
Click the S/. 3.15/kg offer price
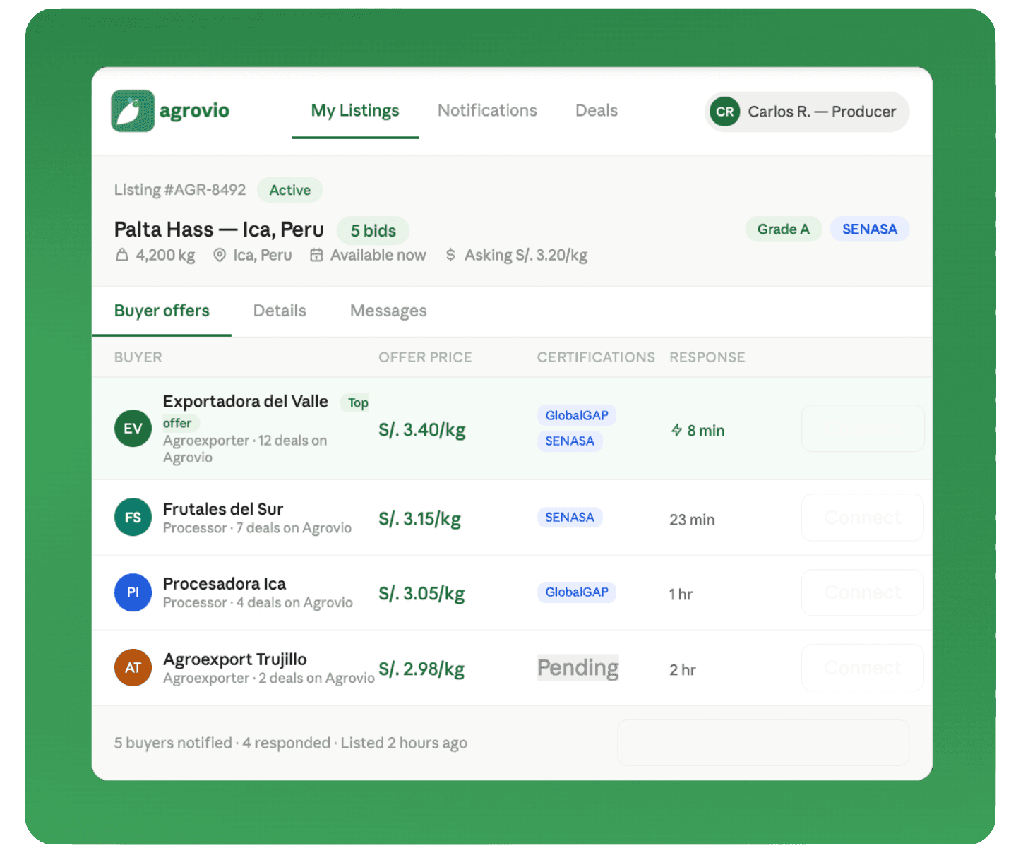[x=420, y=519]
